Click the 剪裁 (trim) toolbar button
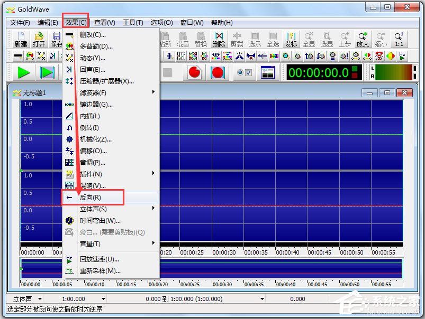 pyautogui.click(x=237, y=40)
